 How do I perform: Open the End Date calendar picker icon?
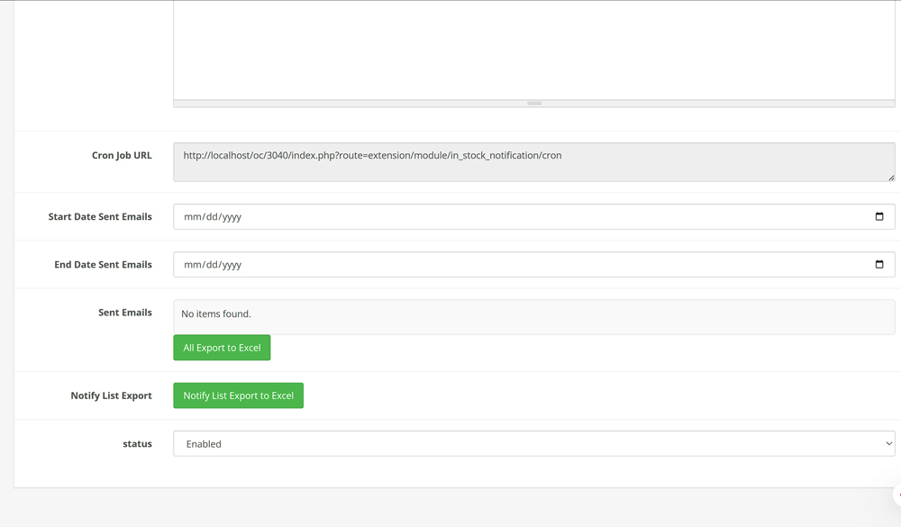point(879,264)
